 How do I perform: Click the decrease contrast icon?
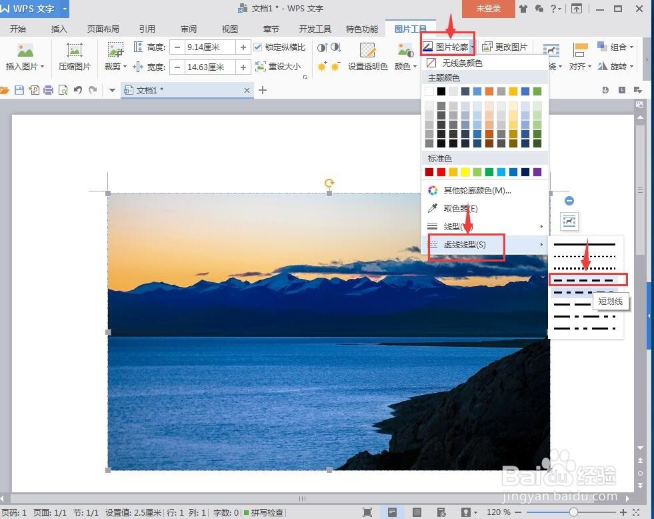[336, 47]
